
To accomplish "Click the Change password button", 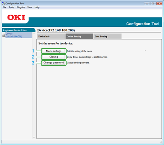I will point(54,63).
